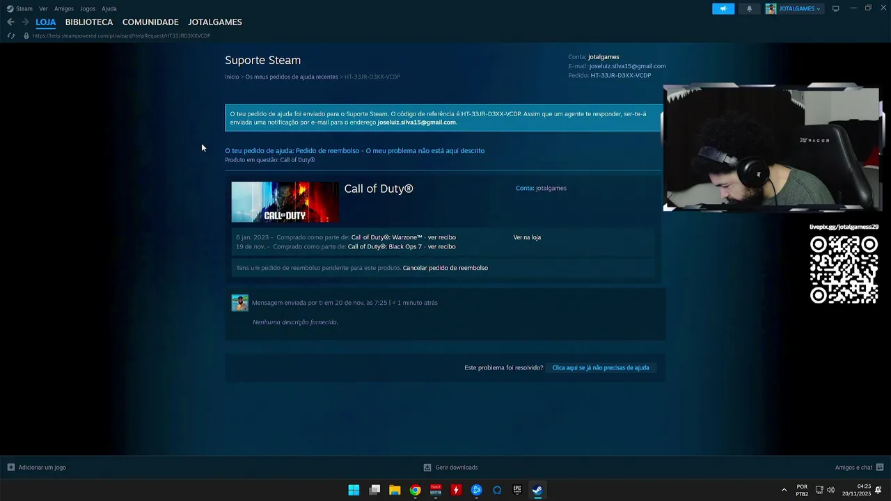Switch to the BIBLIOTECA tab
The width and height of the screenshot is (891, 501).
[89, 22]
